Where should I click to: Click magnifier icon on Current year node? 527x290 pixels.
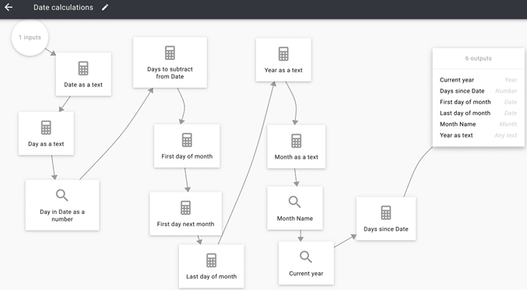click(x=306, y=257)
